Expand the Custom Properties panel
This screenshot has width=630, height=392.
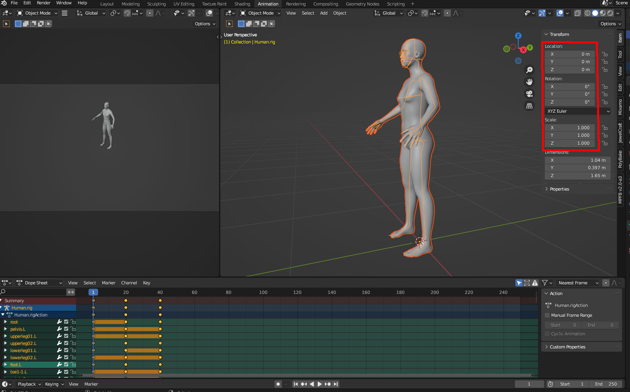(x=567, y=347)
